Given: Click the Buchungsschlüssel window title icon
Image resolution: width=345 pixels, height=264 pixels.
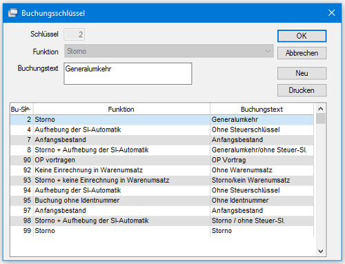Looking at the screenshot, I should (x=13, y=13).
